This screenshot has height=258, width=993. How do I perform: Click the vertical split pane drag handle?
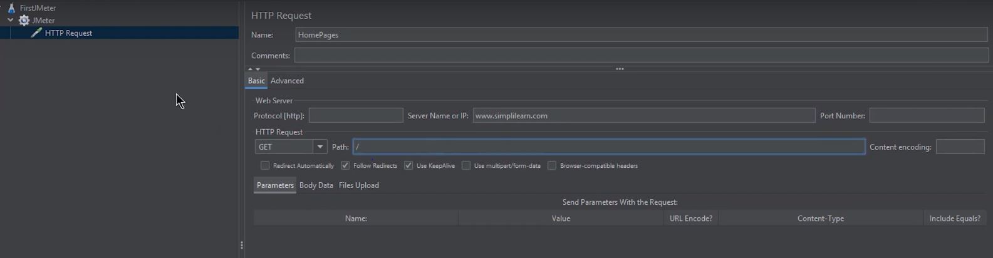(x=242, y=245)
